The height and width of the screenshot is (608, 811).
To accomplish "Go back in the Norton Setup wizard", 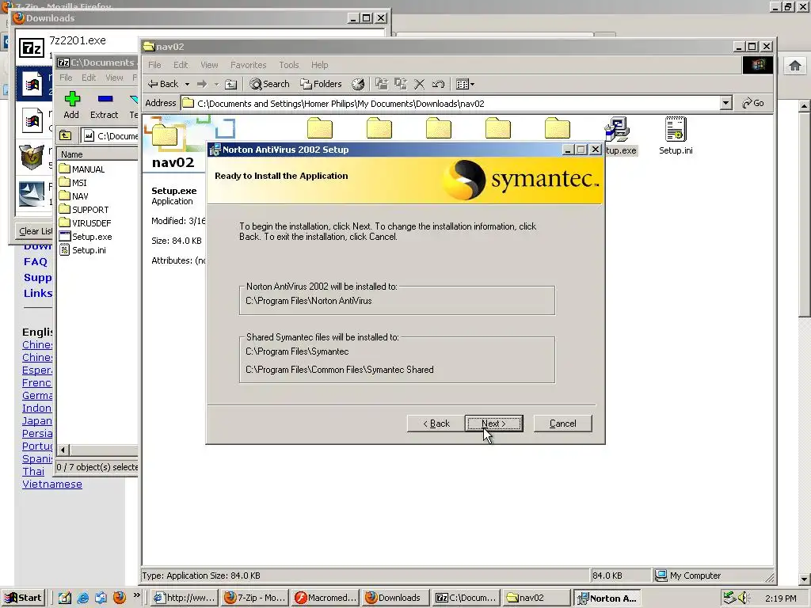I will (x=436, y=424).
